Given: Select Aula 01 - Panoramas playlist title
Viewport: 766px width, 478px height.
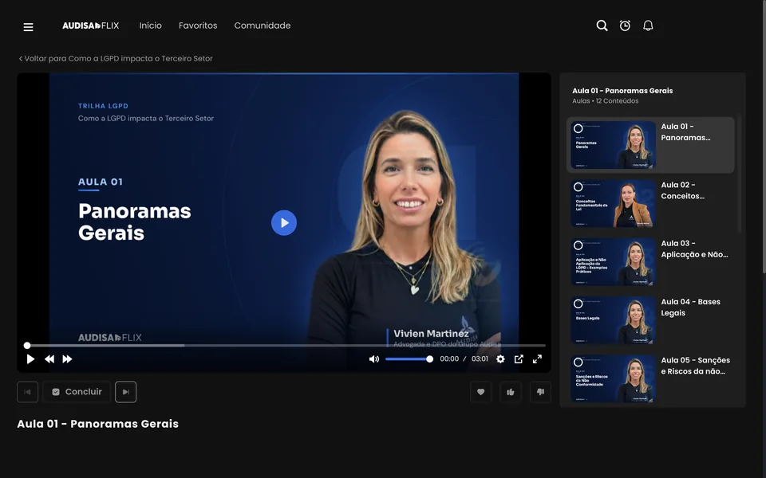Looking at the screenshot, I should (x=685, y=132).
